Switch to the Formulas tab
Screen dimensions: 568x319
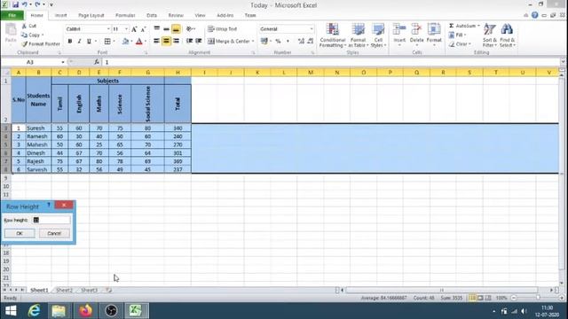pos(125,16)
